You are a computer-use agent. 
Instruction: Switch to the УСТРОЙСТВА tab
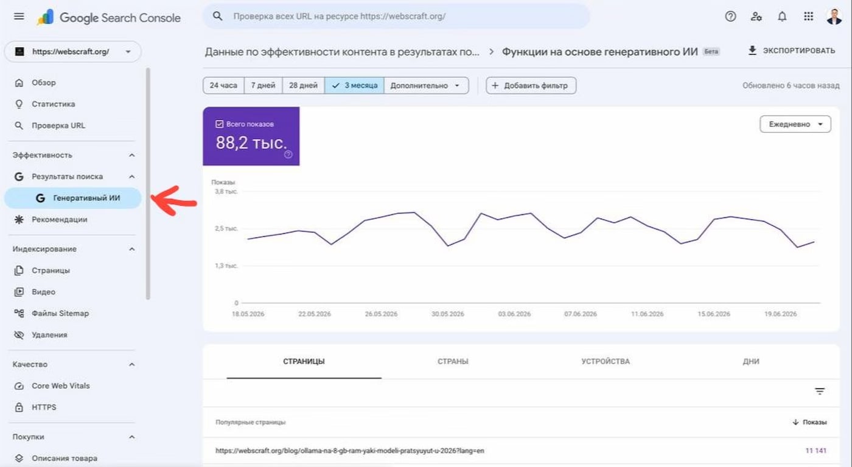(x=606, y=362)
